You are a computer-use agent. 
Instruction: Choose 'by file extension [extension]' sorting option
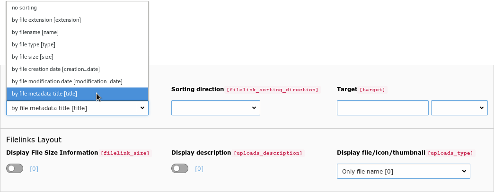(x=46, y=20)
